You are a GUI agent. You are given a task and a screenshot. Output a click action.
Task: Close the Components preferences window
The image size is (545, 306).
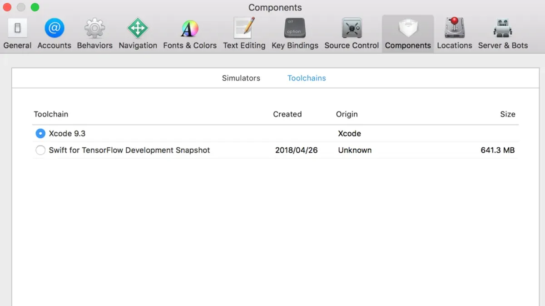(x=7, y=7)
